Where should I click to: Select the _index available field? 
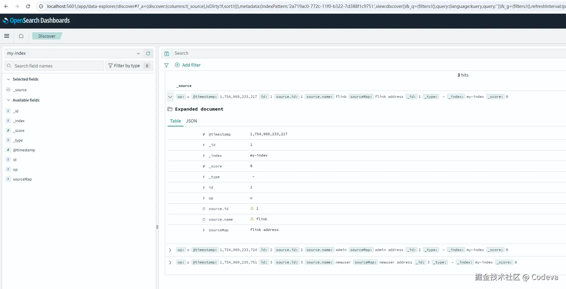tap(19, 121)
